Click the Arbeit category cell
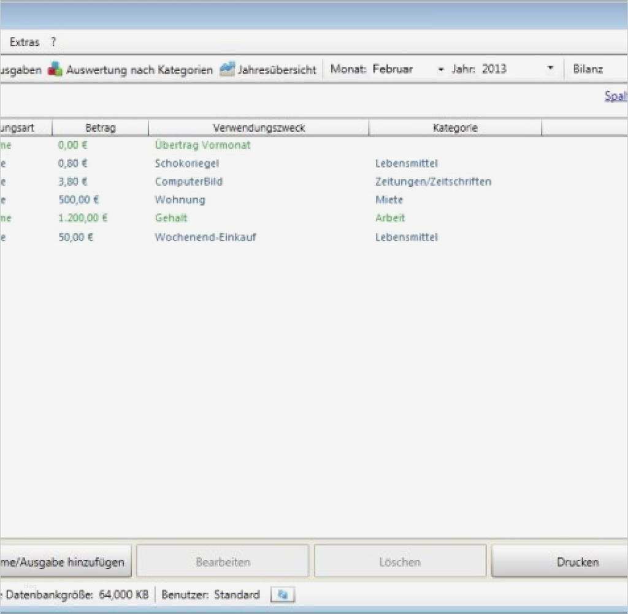This screenshot has width=628, height=614. coord(390,218)
